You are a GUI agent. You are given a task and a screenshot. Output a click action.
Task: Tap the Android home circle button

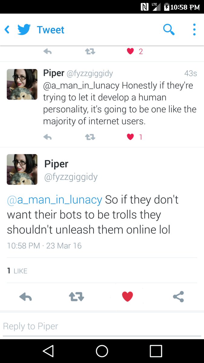(102, 351)
